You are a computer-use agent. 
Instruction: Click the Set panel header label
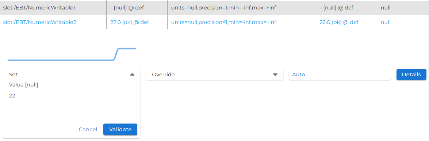coord(14,74)
